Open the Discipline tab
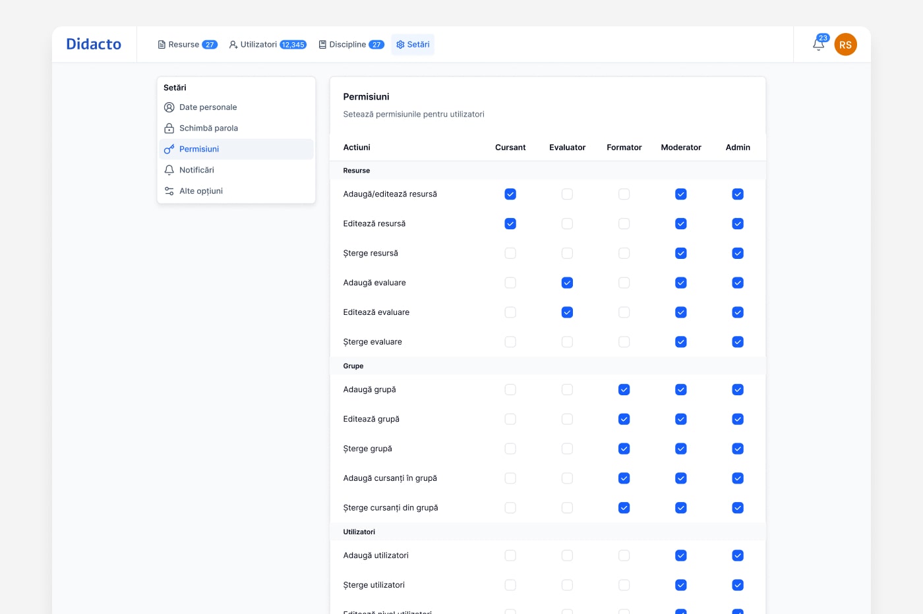 point(351,45)
